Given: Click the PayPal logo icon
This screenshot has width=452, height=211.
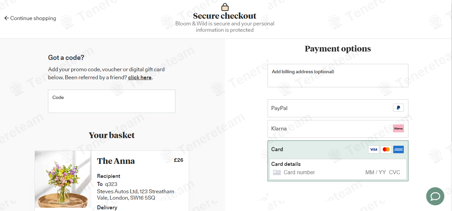Looking at the screenshot, I should click(x=398, y=108).
